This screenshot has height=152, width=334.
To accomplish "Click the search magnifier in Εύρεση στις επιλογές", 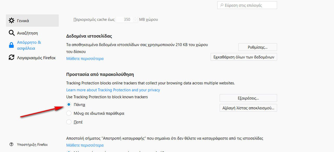I will (x=222, y=5).
